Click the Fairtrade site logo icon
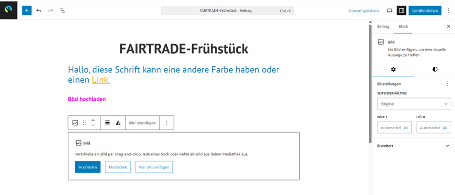Screen dimensions: 455x195 pyautogui.click(x=8, y=10)
